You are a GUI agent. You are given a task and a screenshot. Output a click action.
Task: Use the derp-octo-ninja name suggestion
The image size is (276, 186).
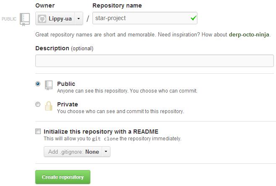(x=249, y=35)
